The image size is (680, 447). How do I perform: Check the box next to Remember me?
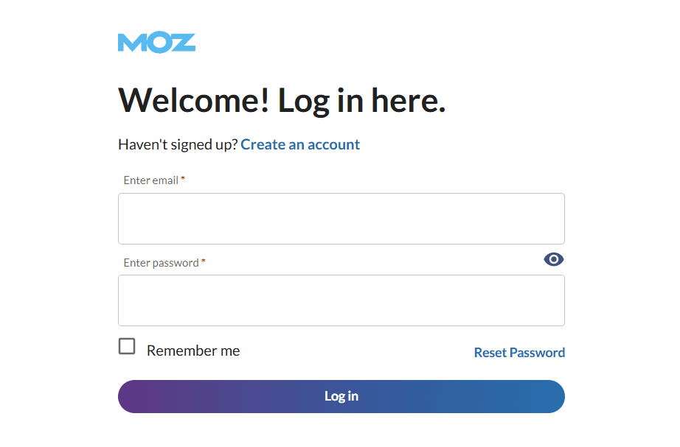tap(126, 346)
